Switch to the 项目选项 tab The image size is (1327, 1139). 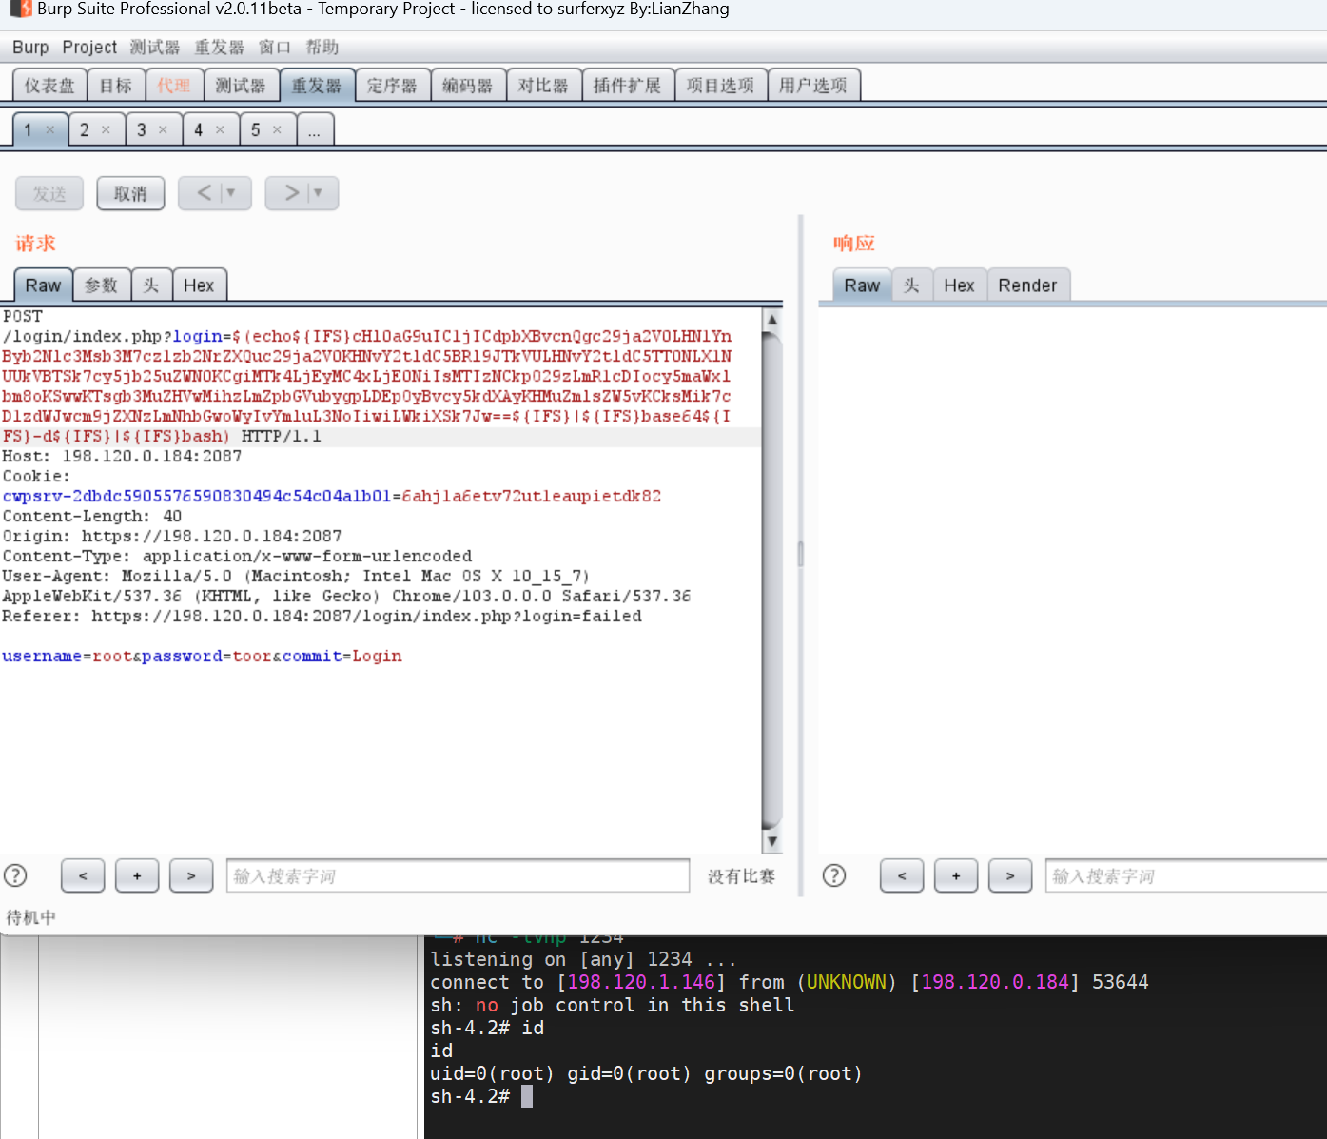coord(720,86)
